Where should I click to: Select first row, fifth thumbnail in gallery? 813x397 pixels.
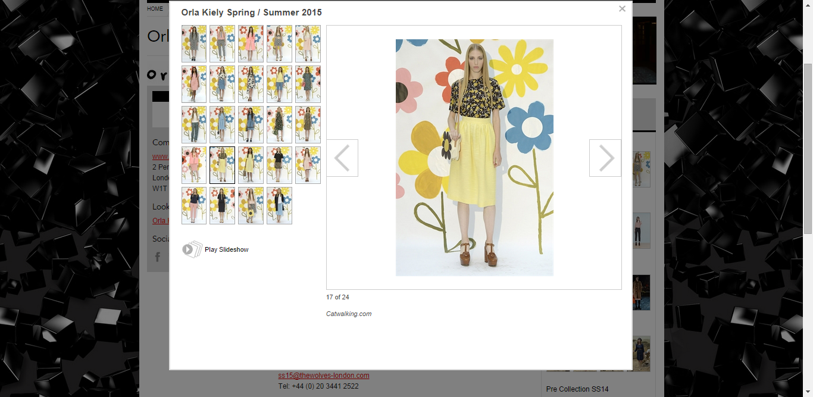tap(308, 43)
